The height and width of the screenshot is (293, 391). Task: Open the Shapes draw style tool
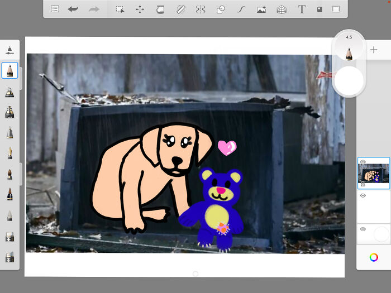(x=221, y=9)
